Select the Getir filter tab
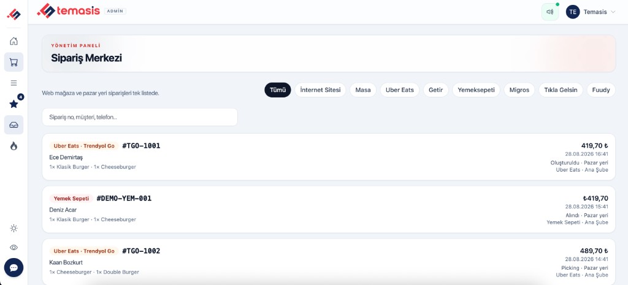Image resolution: width=628 pixels, height=285 pixels. [x=436, y=89]
